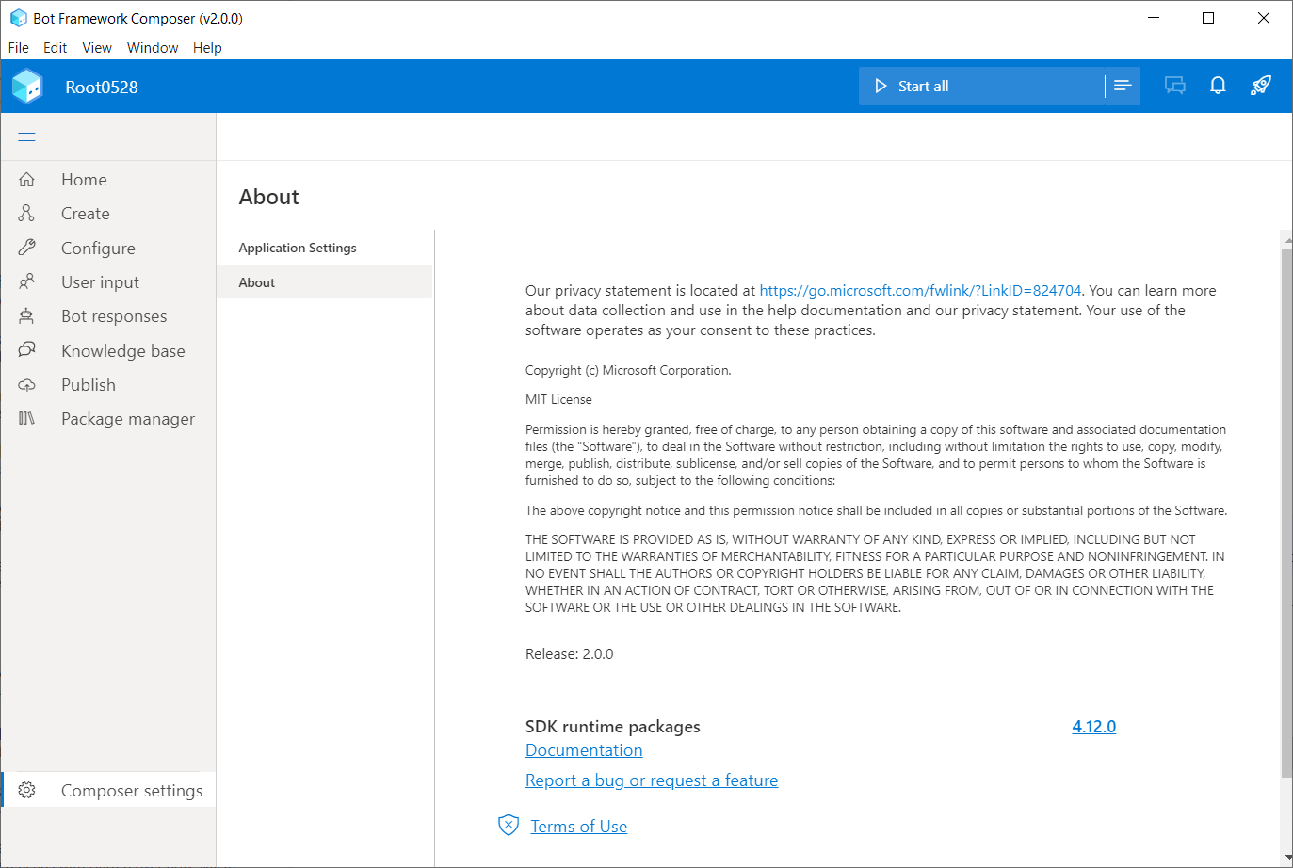The image size is (1293, 868).
Task: Open the Microsoft privacy statement link
Action: [920, 291]
